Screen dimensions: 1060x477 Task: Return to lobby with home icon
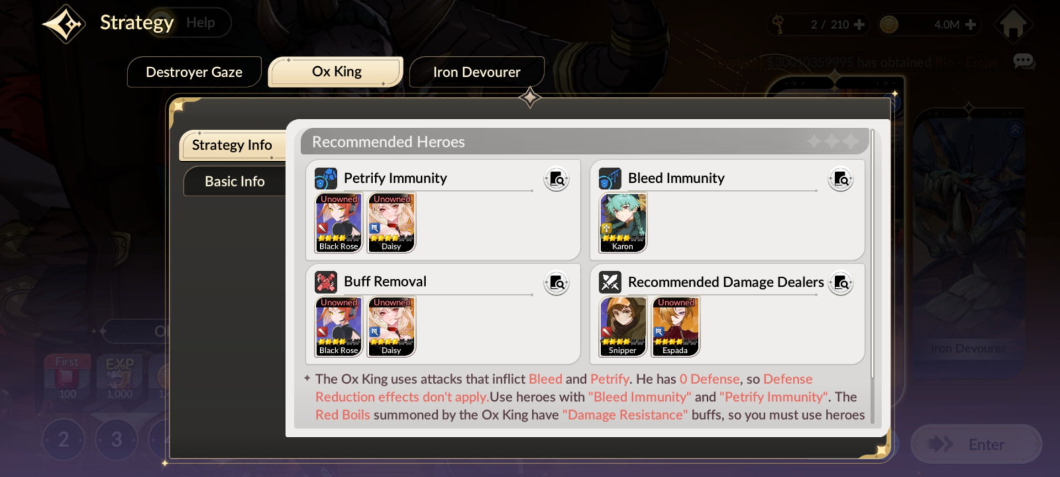click(x=1013, y=24)
